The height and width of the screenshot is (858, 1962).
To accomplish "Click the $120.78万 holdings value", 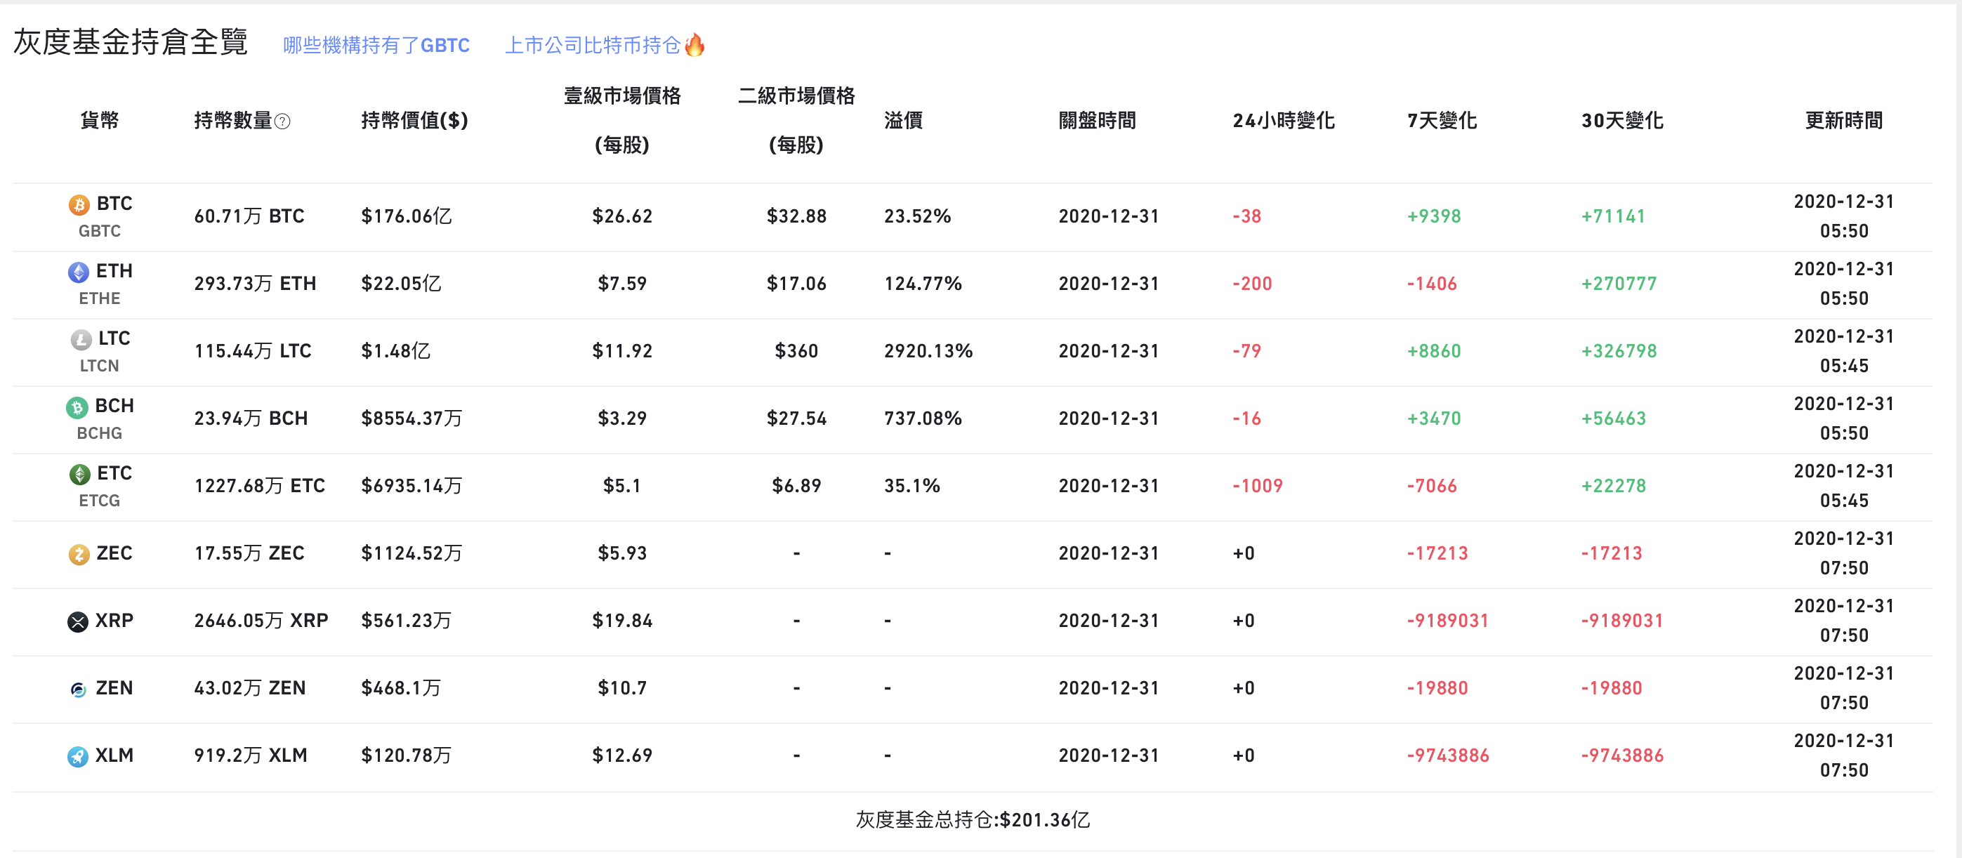I will tap(406, 756).
